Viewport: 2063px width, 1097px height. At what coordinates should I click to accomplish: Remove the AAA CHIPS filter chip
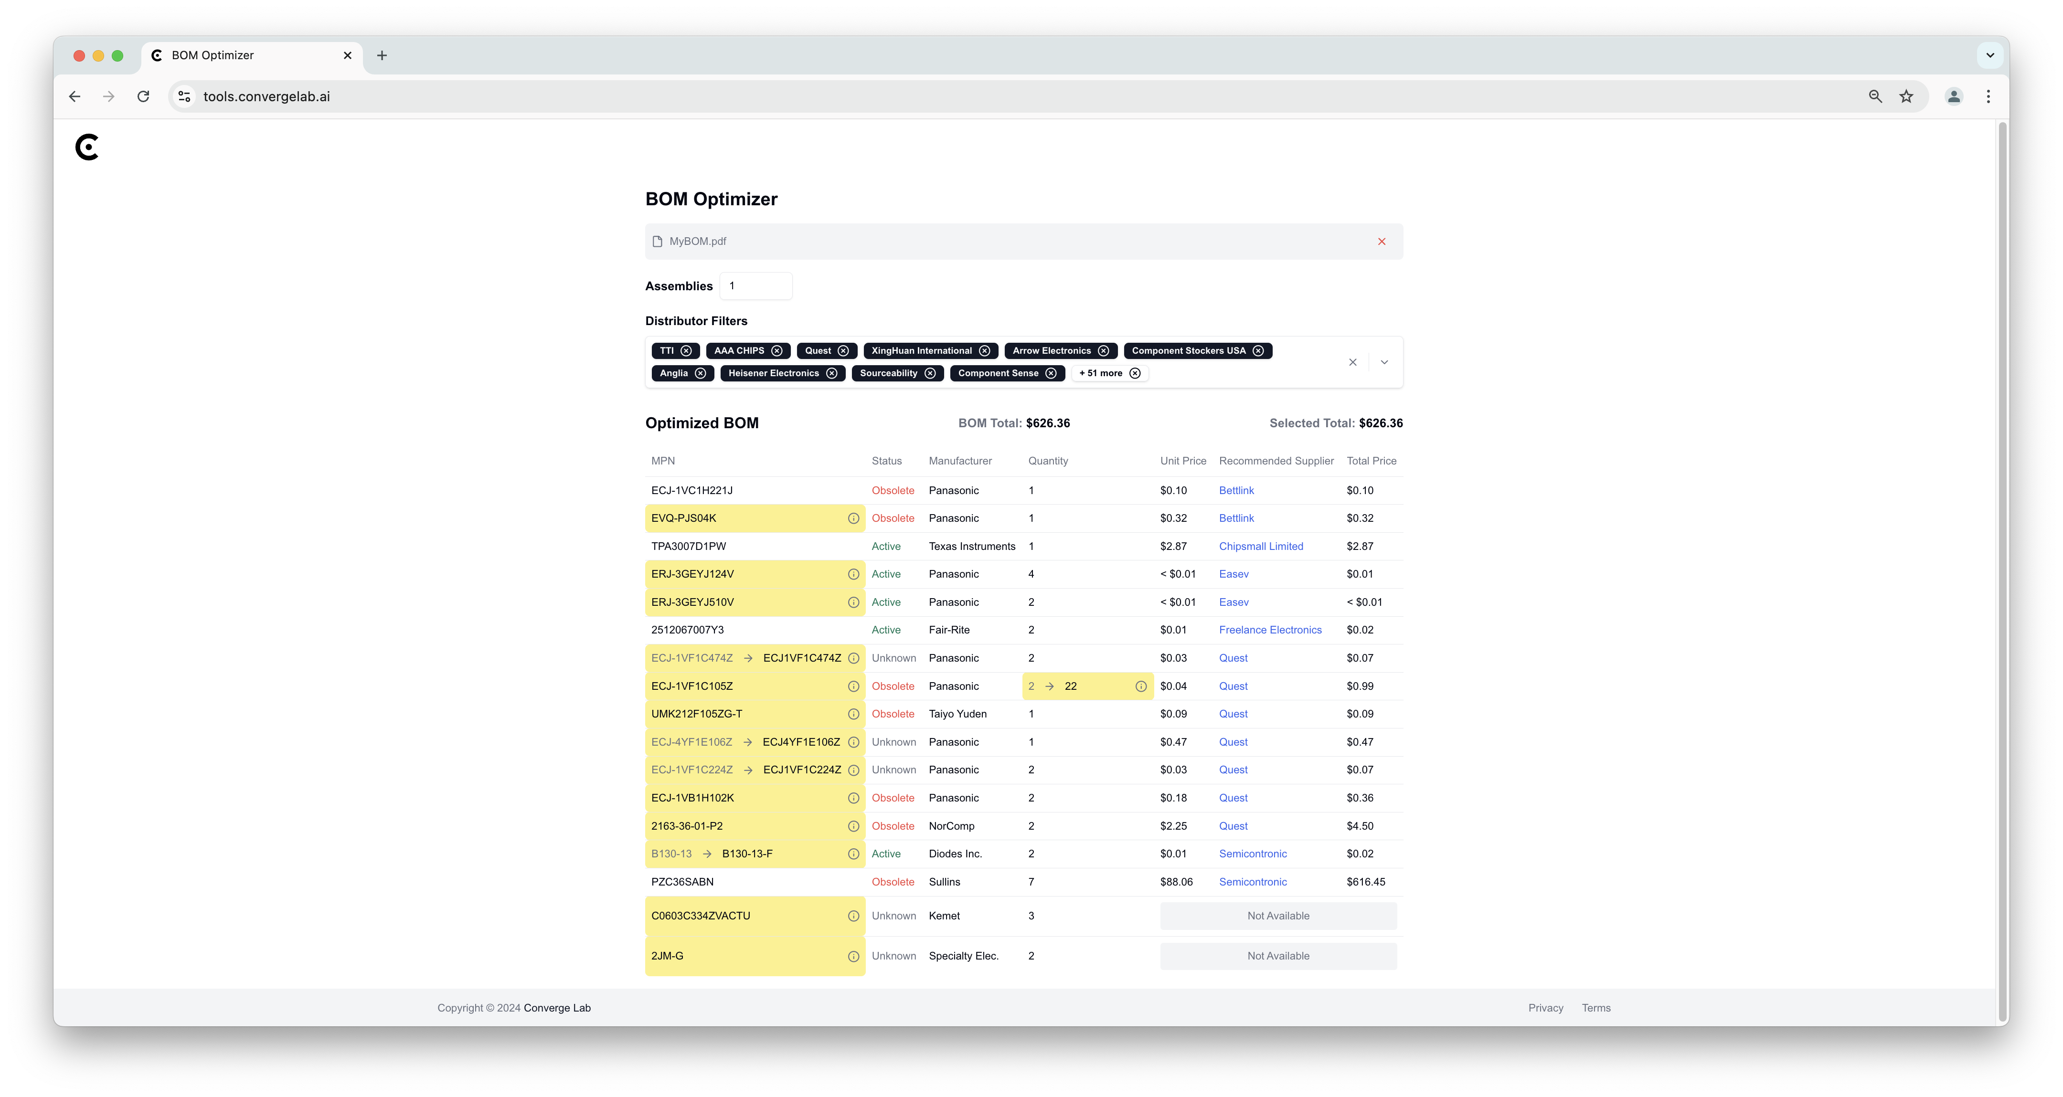click(x=777, y=351)
